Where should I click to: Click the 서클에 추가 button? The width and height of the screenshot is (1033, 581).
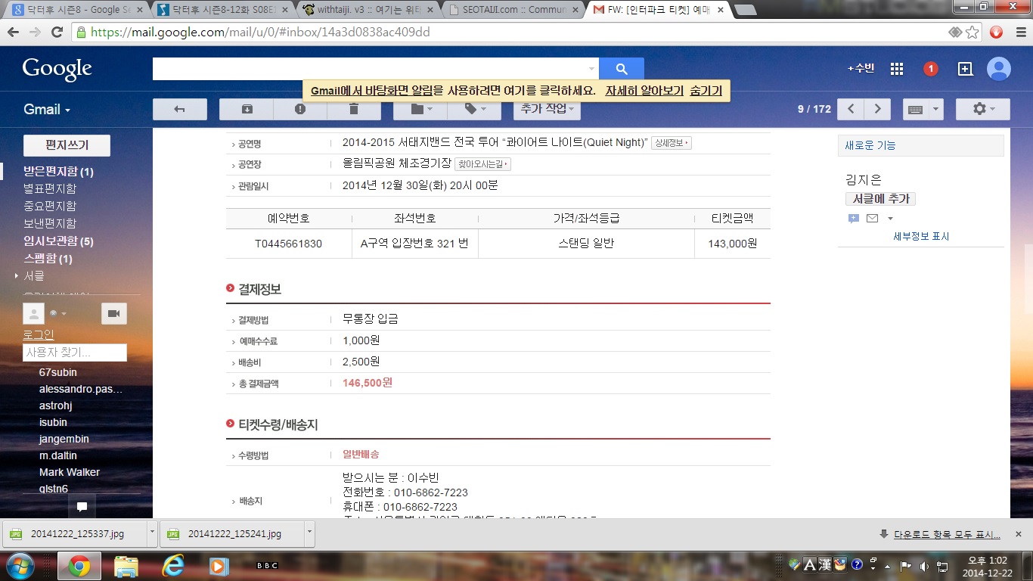(x=880, y=199)
